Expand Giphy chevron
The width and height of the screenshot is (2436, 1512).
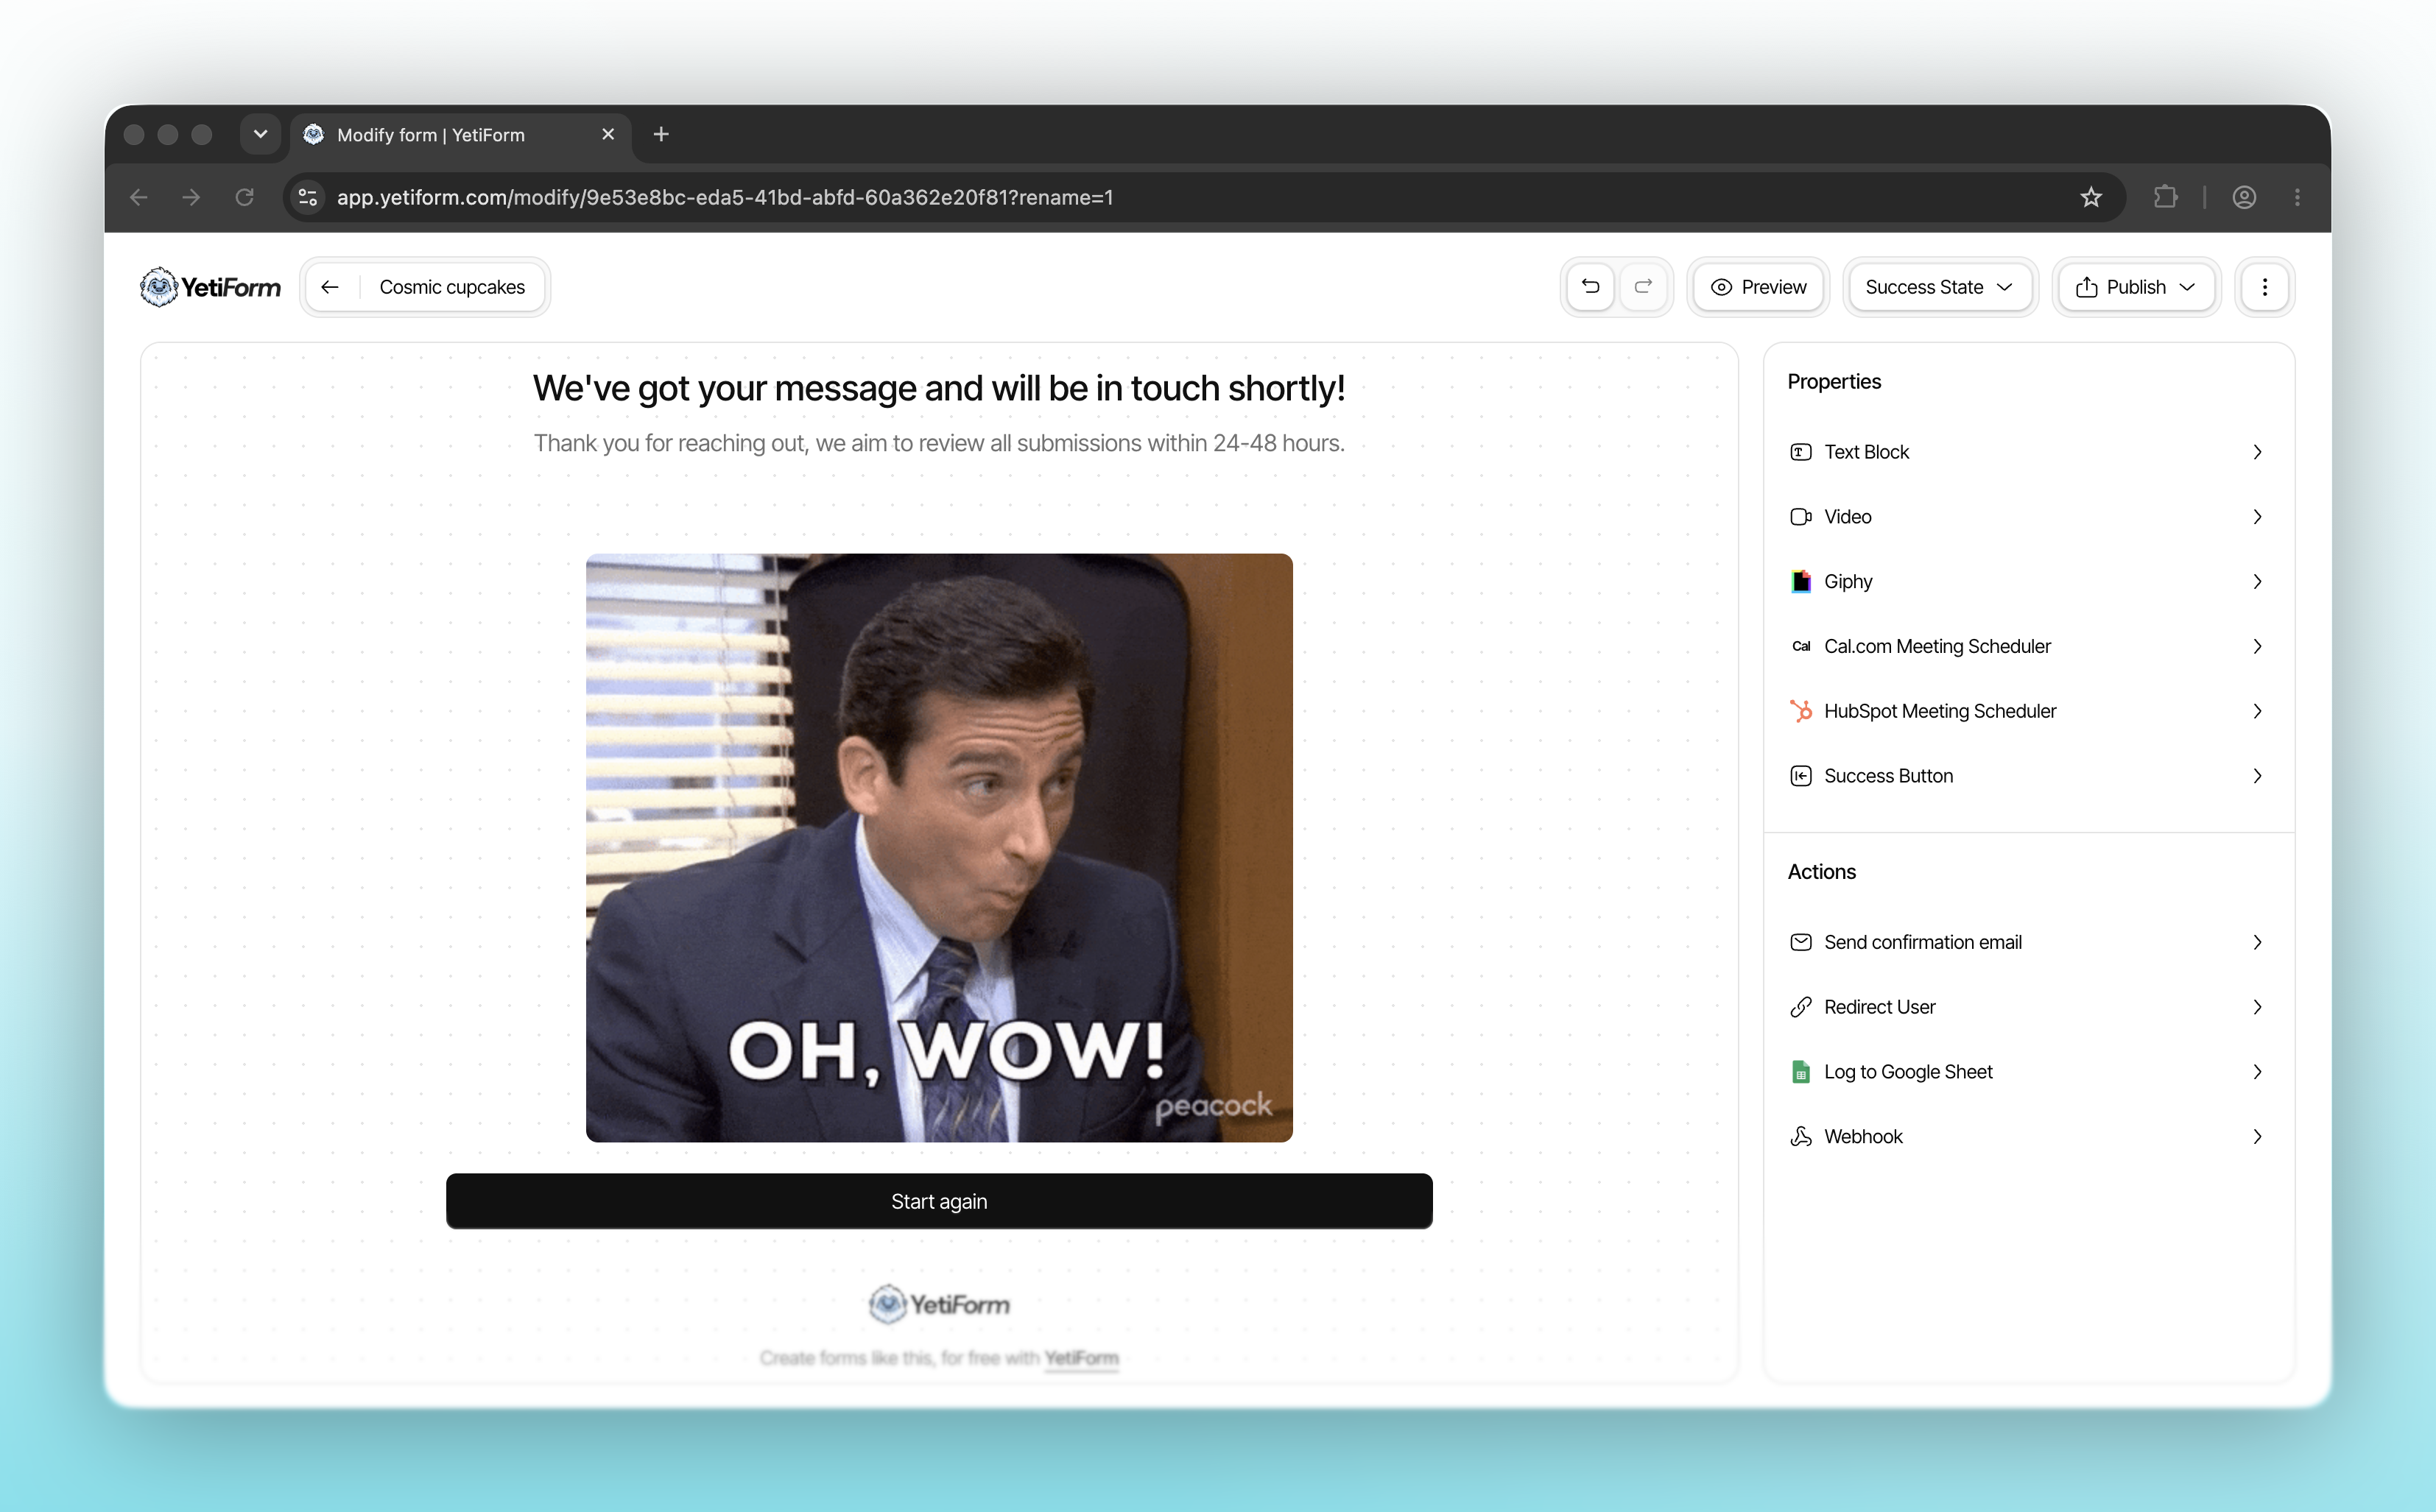pos(2257,582)
